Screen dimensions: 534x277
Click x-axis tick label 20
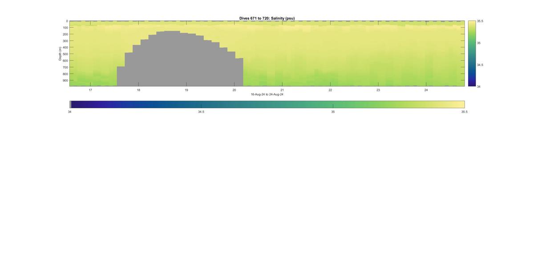click(235, 90)
